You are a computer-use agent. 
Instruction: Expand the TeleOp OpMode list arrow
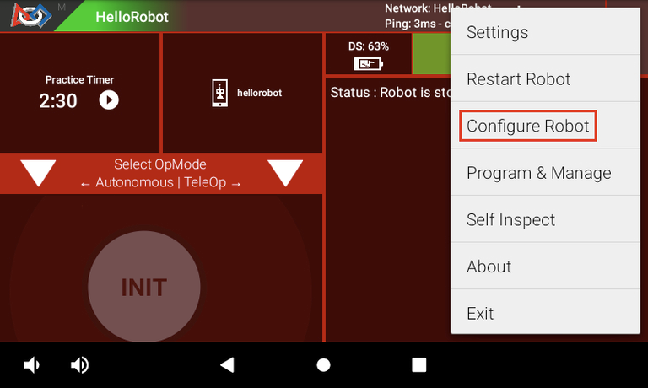[285, 173]
